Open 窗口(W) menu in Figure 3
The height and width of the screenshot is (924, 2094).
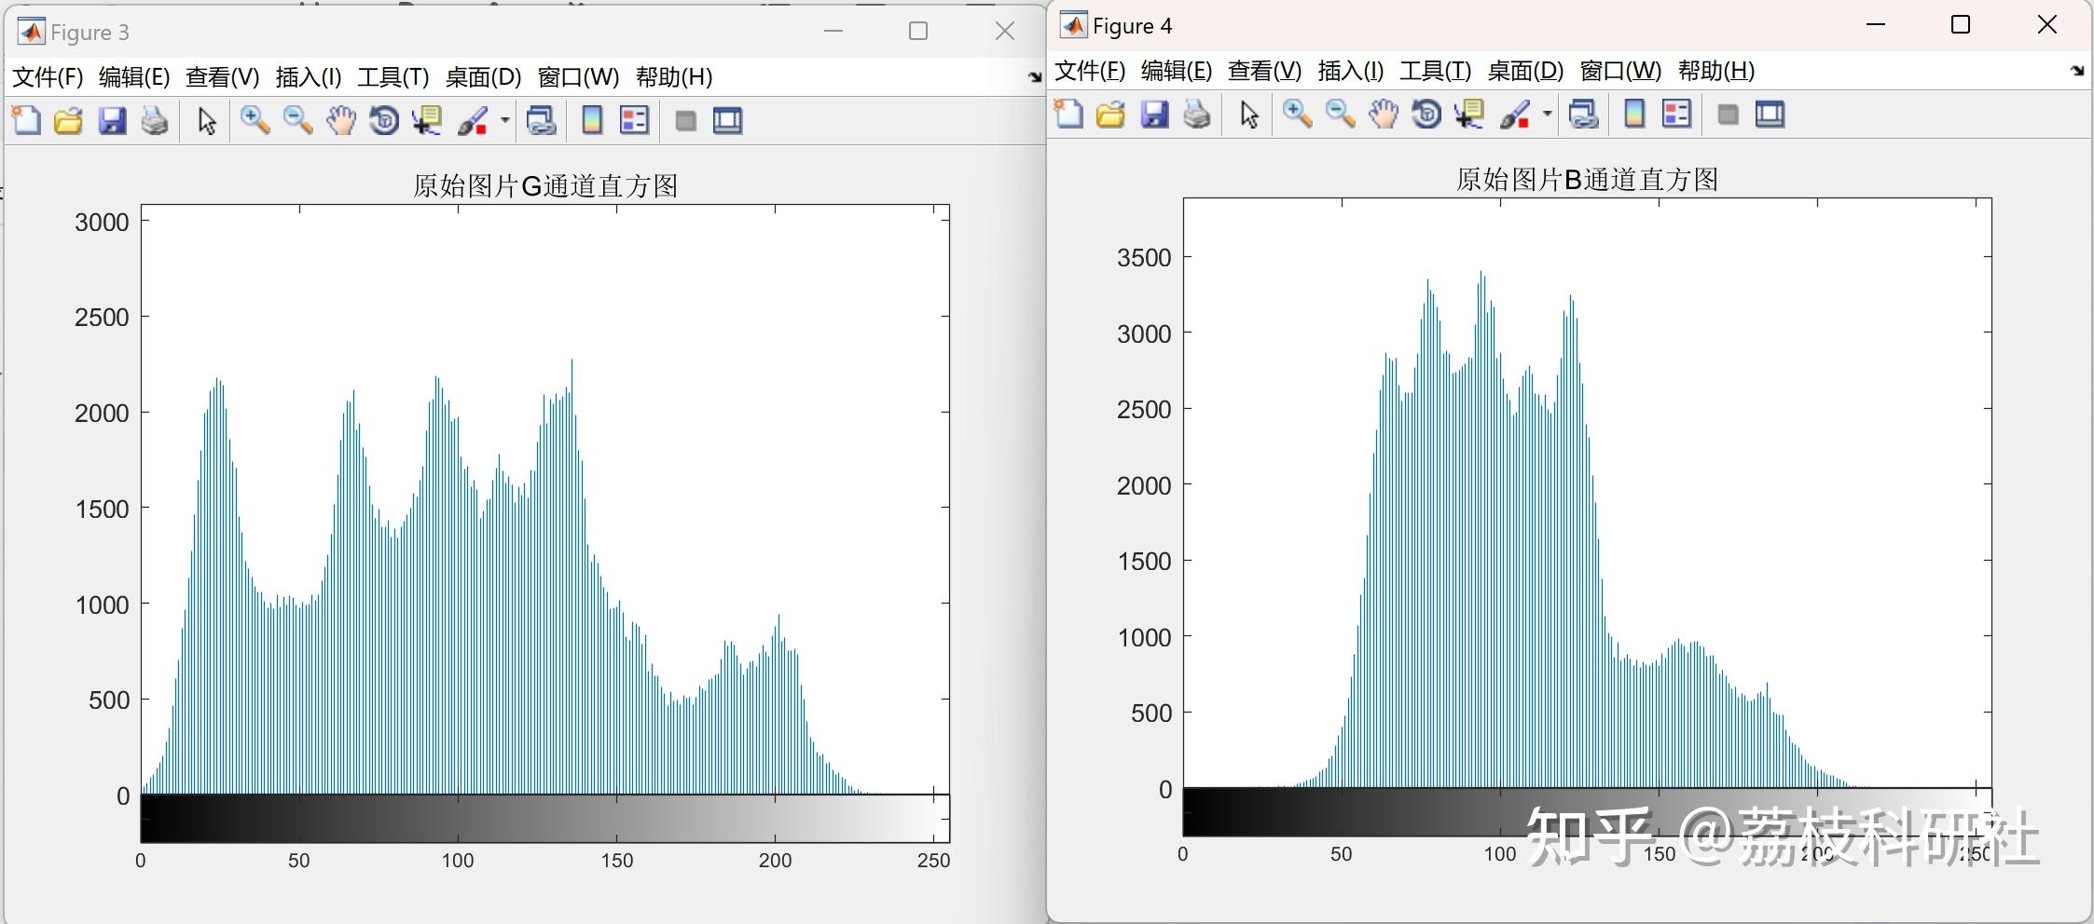coord(578,77)
